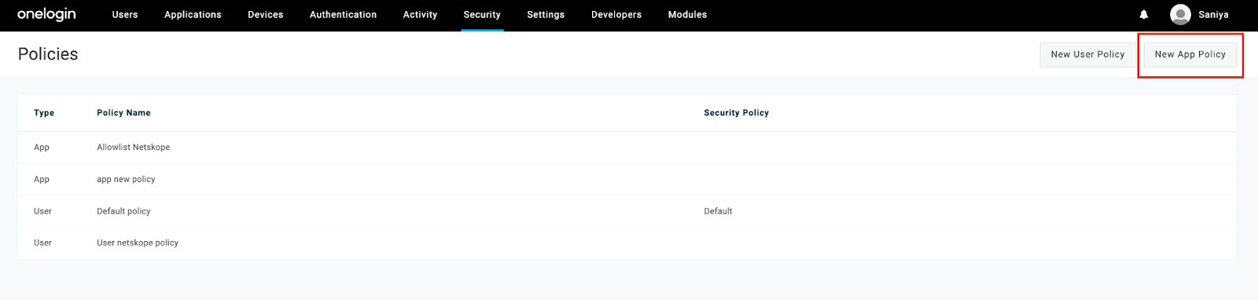Click New User Policy button
Screen dimensions: 1258x300
pos(1087,54)
